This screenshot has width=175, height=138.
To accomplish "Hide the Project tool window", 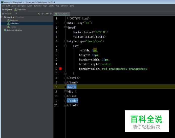I will (x=51, y=14).
